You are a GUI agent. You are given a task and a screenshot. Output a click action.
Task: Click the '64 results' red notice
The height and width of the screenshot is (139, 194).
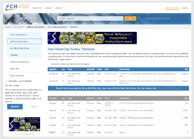point(70,64)
